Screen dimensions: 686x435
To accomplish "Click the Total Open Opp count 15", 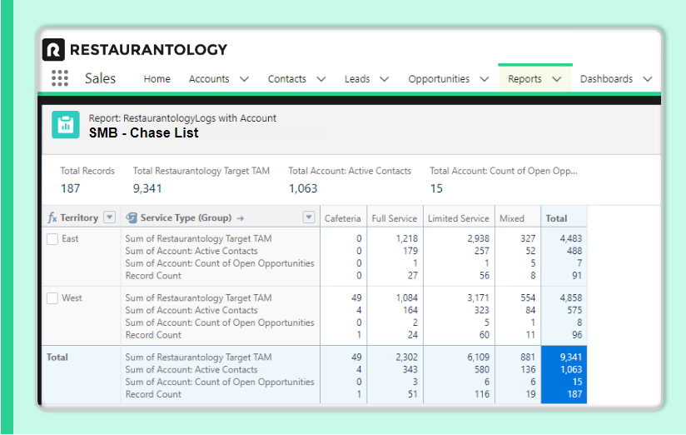I will tap(436, 188).
